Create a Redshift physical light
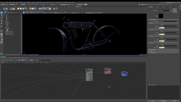 (18, 9)
